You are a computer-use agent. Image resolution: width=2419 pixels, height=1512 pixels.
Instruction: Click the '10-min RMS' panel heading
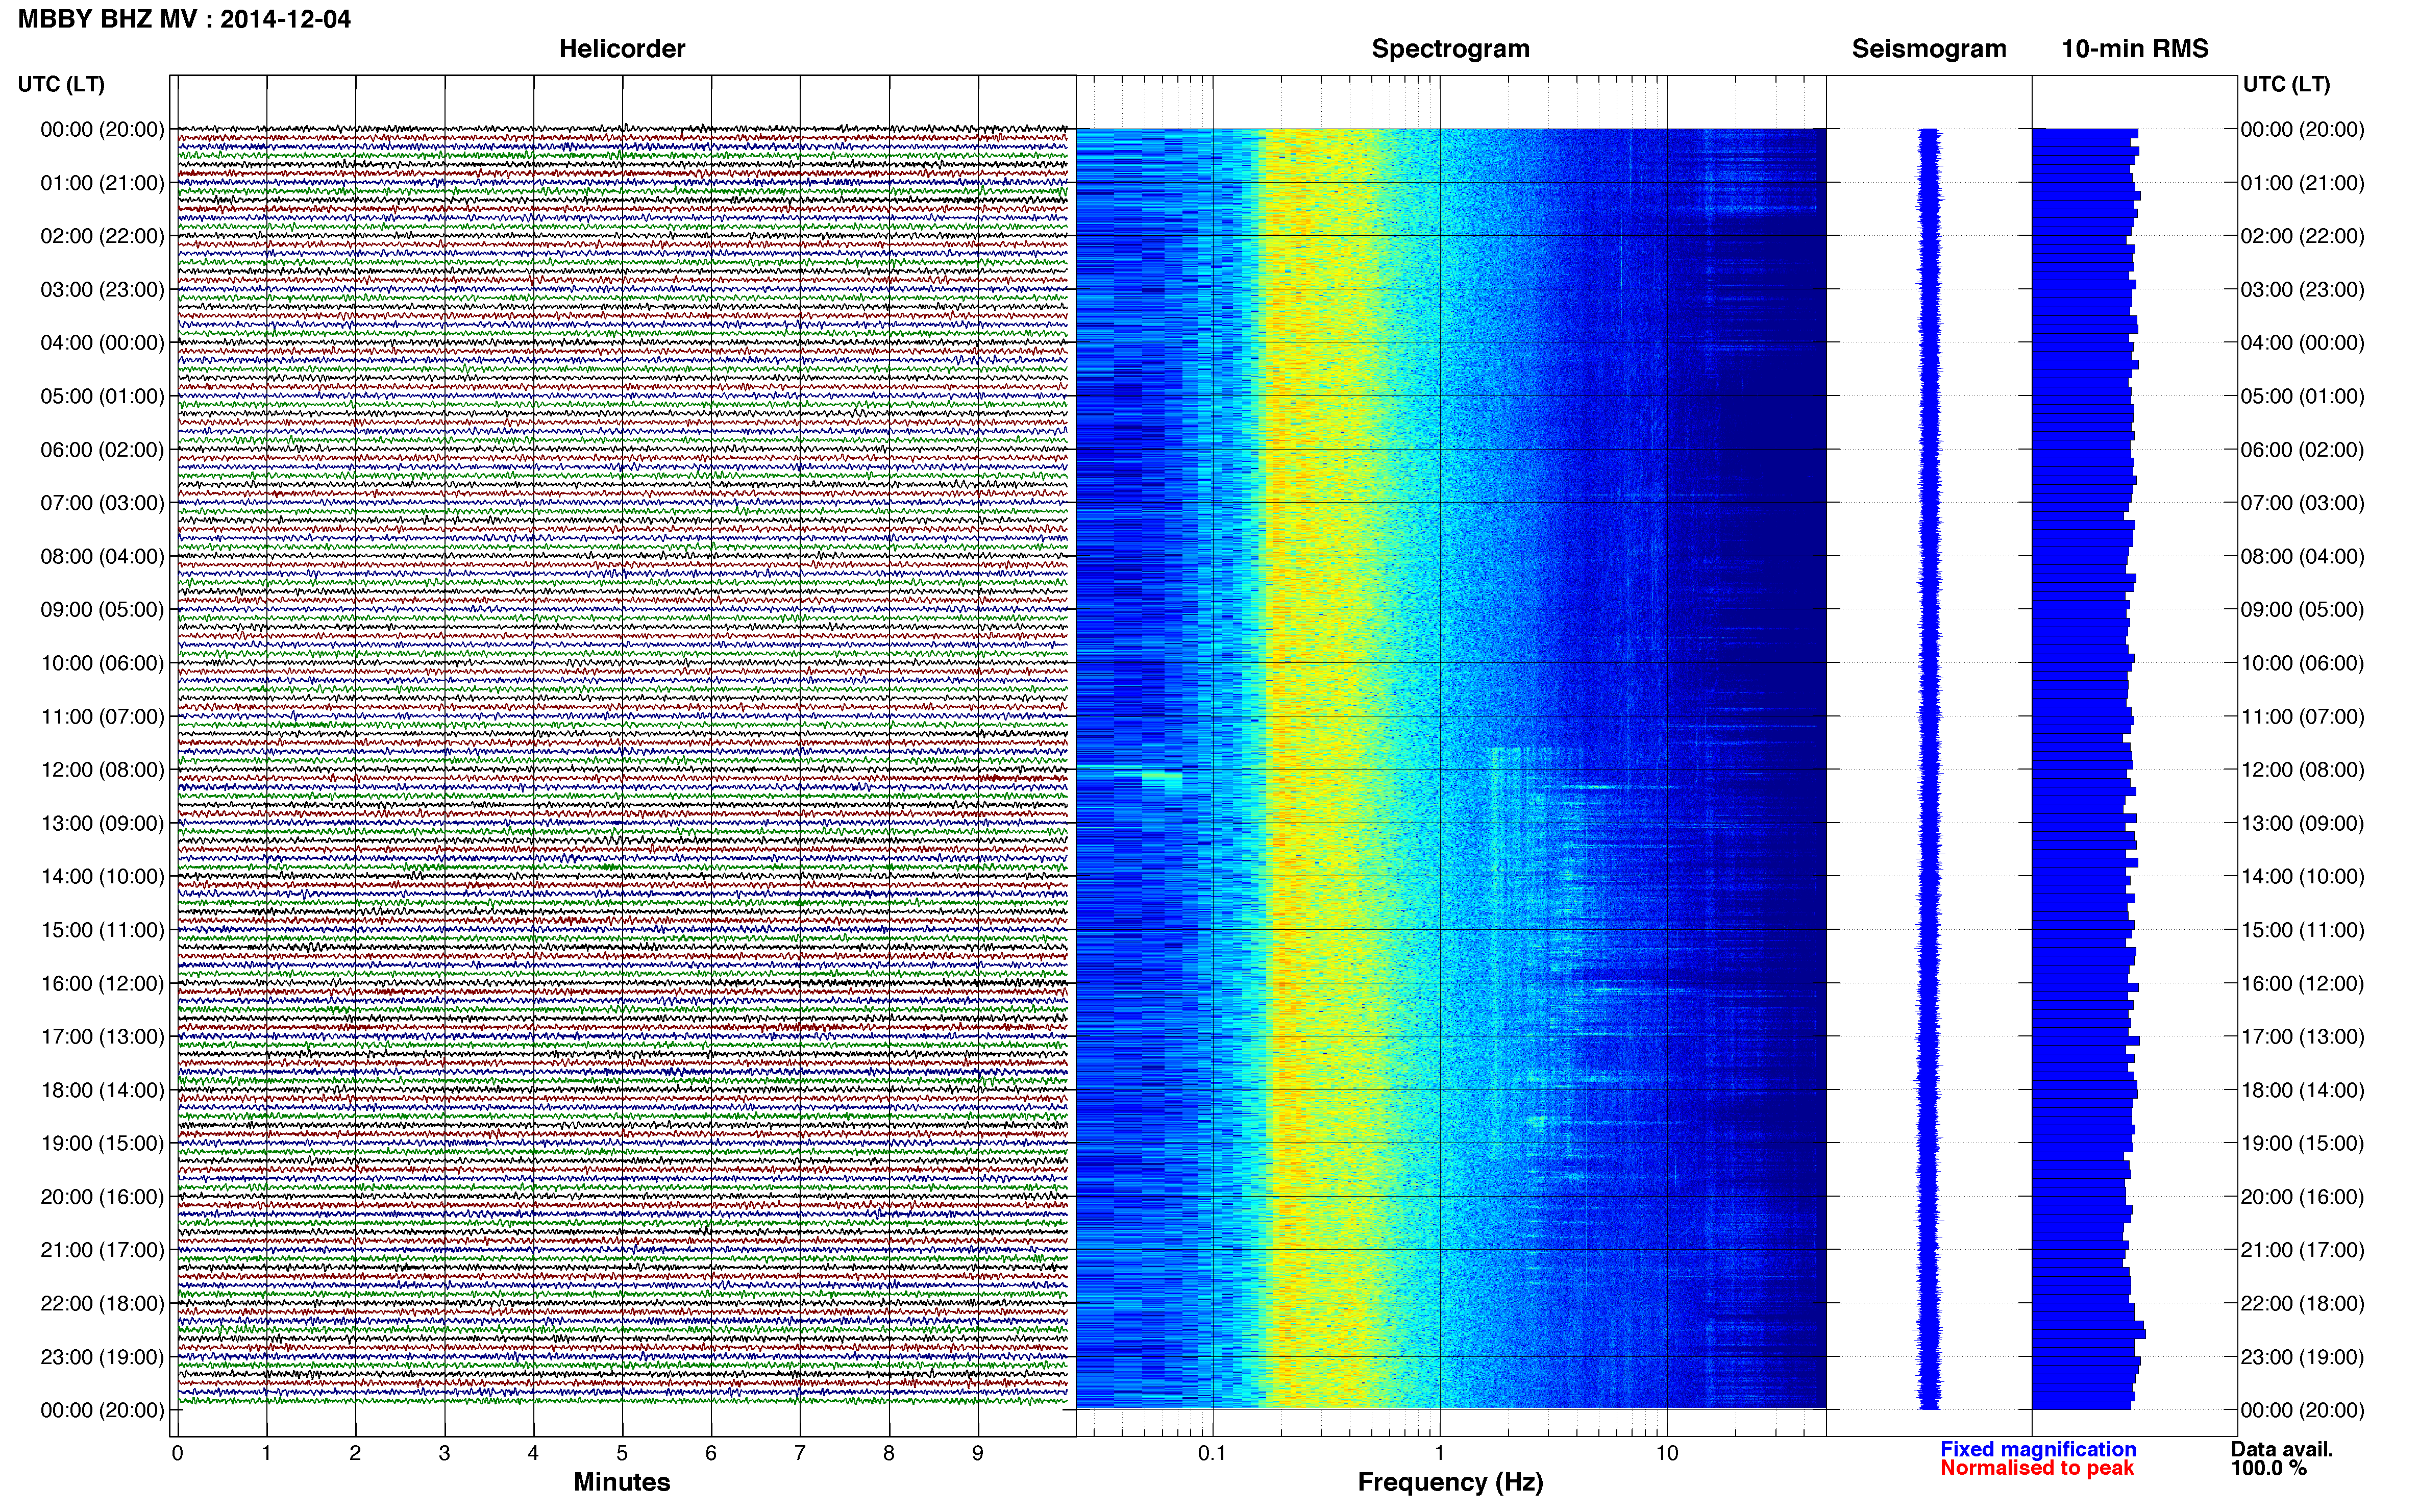[x=2135, y=49]
